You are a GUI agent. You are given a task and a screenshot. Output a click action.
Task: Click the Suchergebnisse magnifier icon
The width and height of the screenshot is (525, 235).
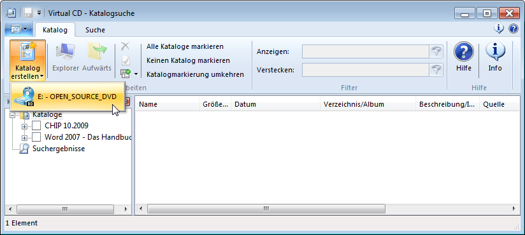24,149
